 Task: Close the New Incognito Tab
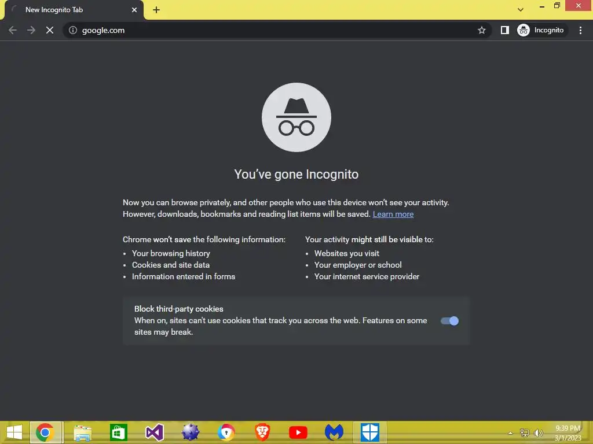point(134,10)
